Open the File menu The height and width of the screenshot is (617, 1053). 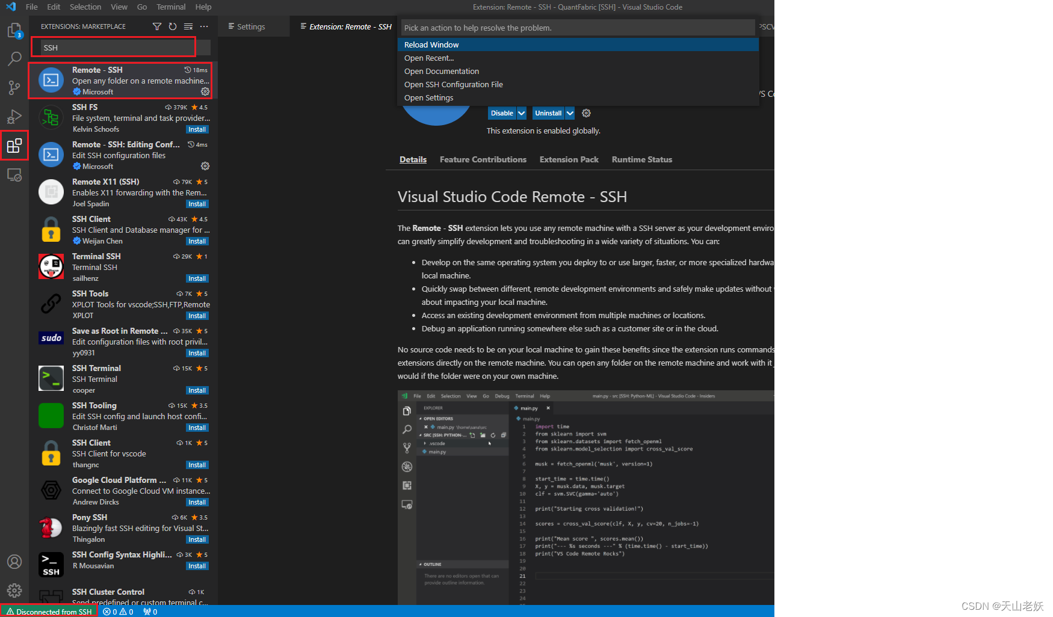coord(32,7)
